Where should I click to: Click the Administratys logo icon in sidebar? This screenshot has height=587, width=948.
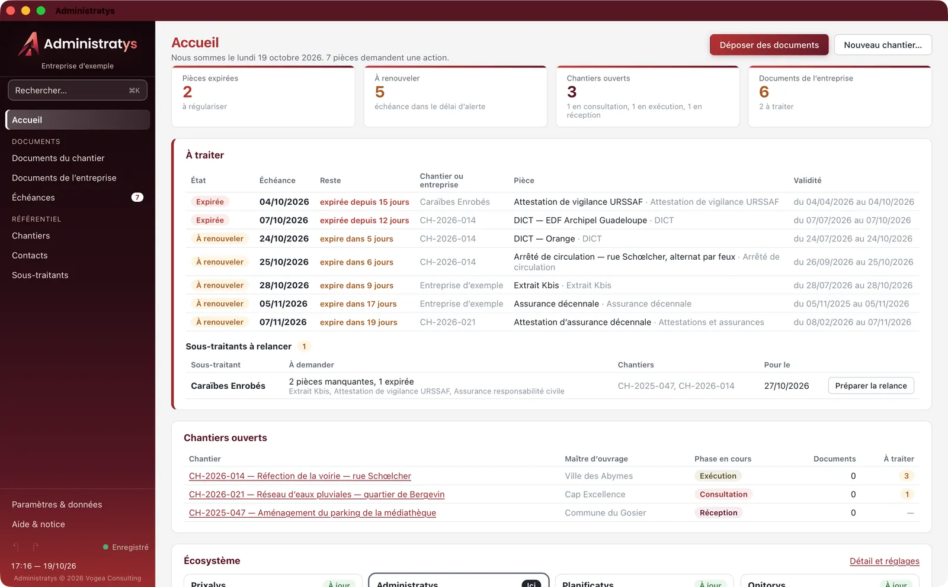28,44
